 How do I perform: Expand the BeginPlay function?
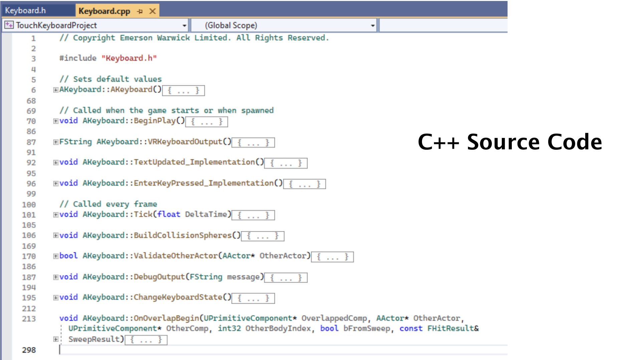pos(56,121)
